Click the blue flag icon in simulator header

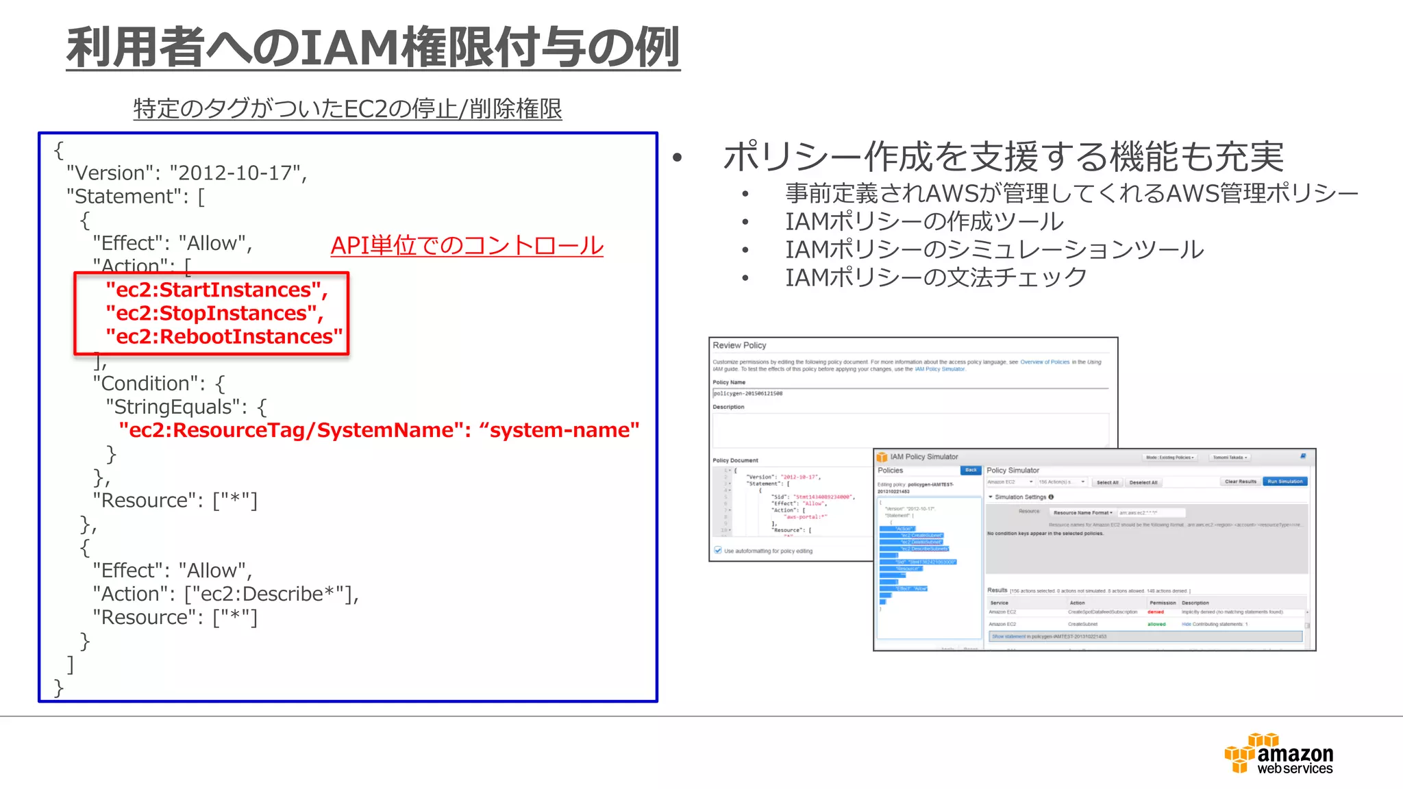(1302, 456)
